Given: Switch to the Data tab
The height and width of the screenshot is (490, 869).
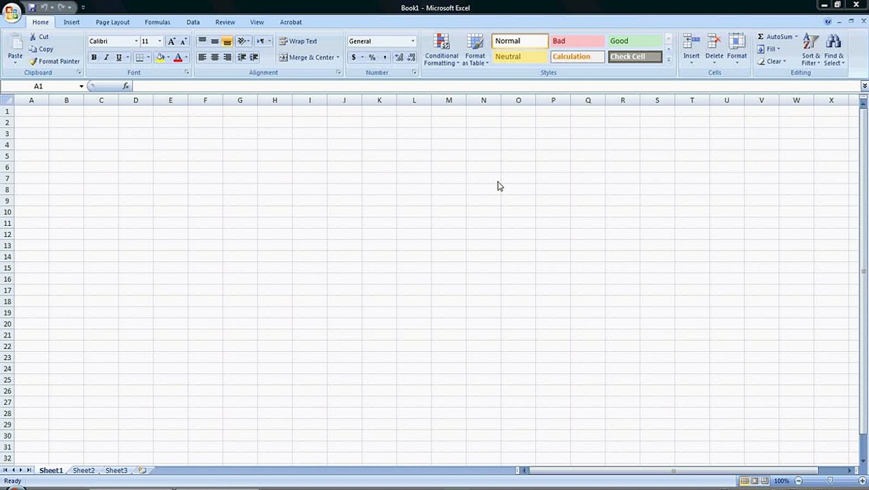Looking at the screenshot, I should (193, 22).
